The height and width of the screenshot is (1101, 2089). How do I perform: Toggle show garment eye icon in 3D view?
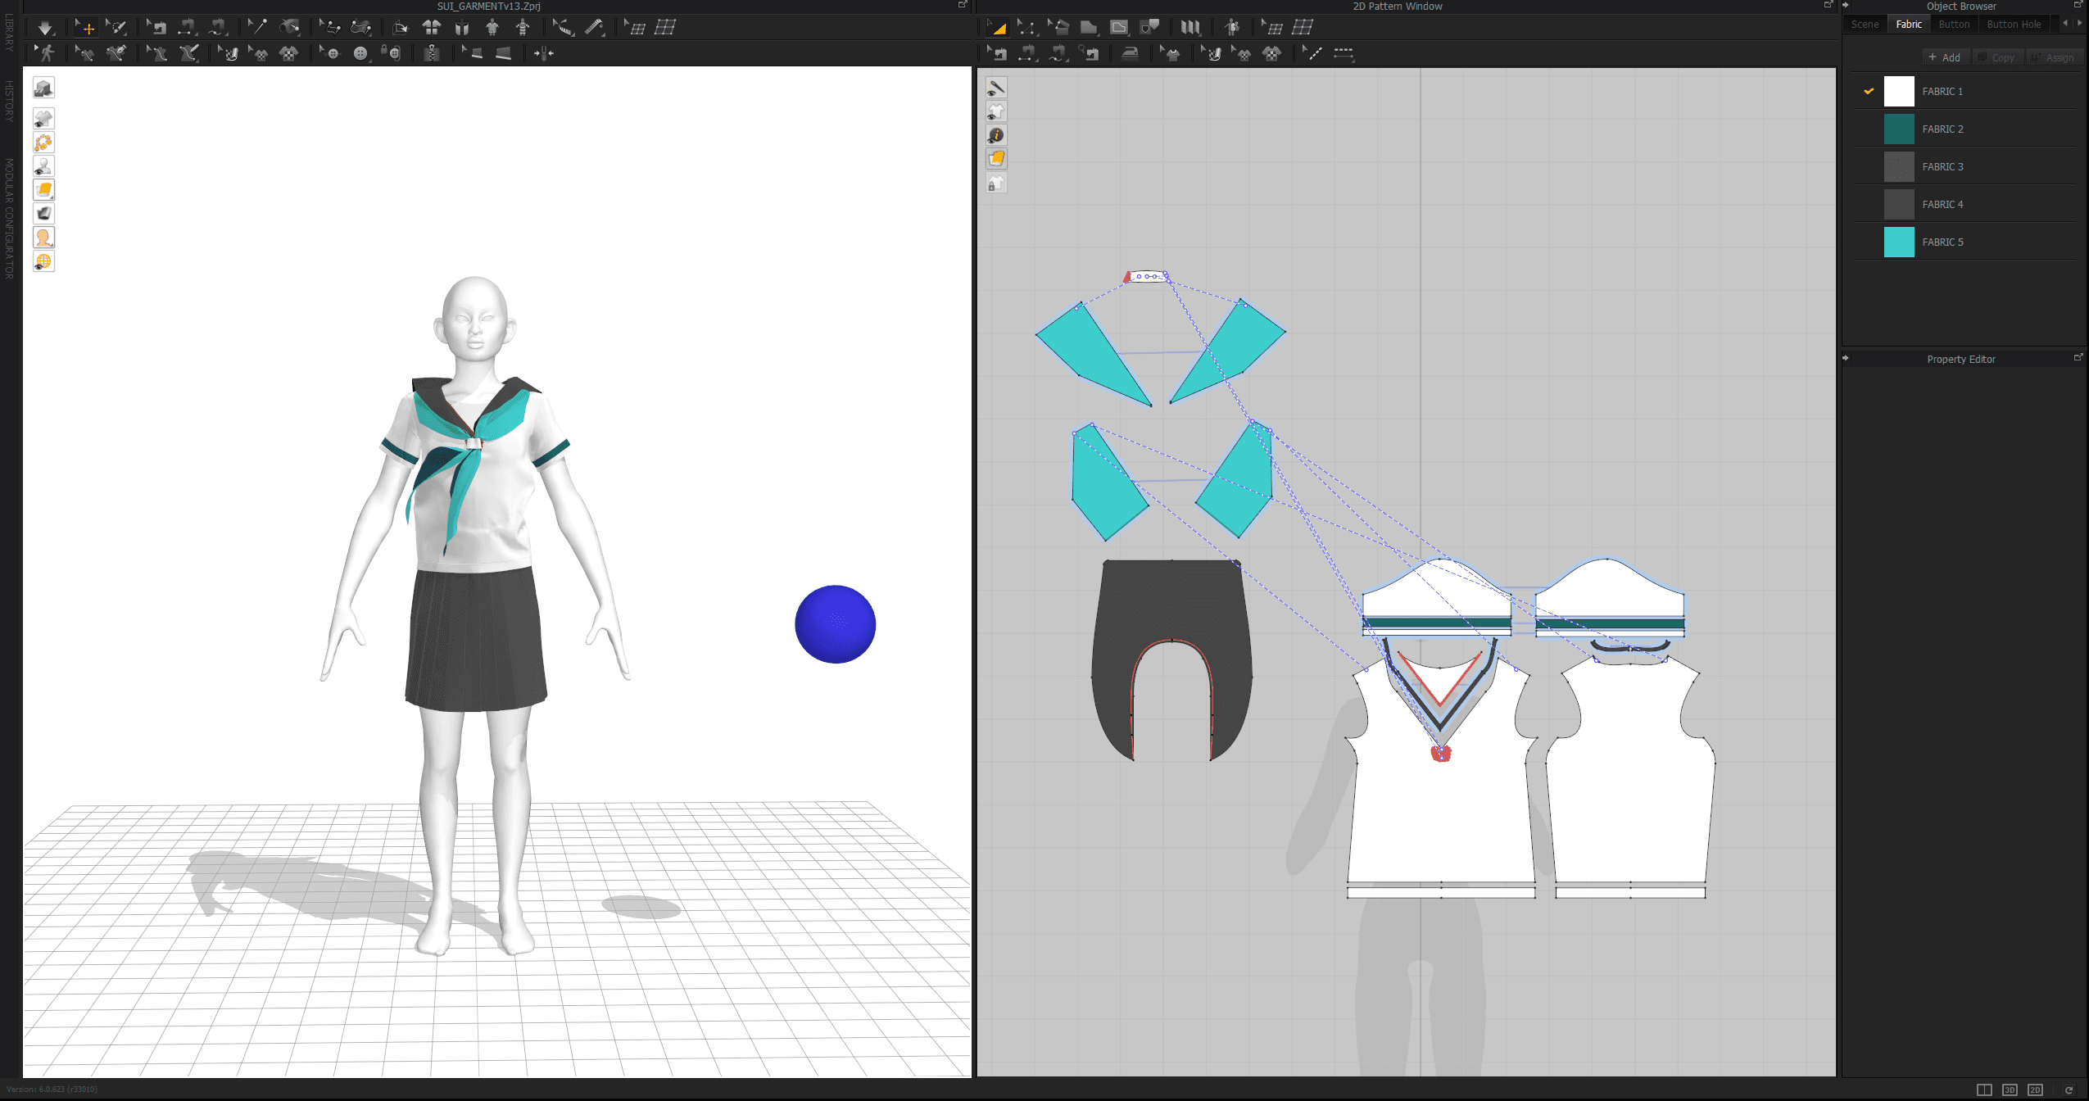(43, 119)
